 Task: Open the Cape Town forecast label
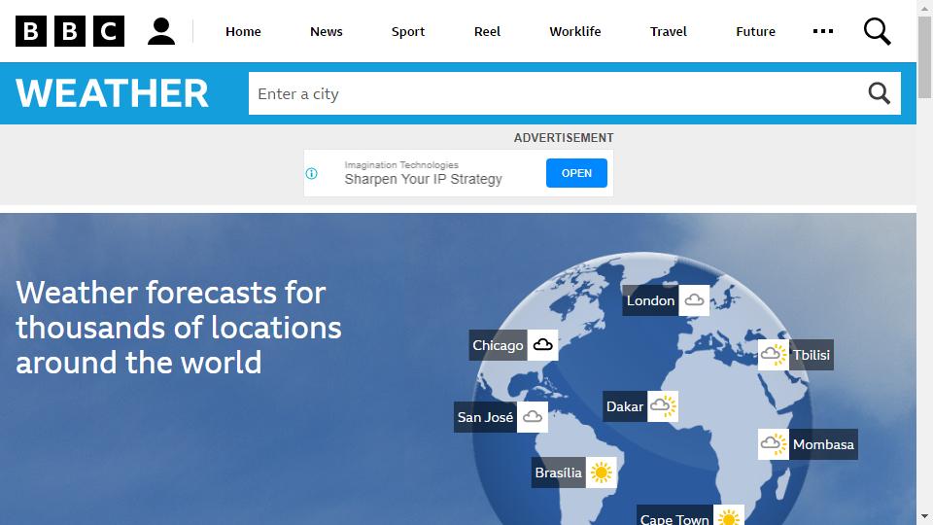[674, 515]
